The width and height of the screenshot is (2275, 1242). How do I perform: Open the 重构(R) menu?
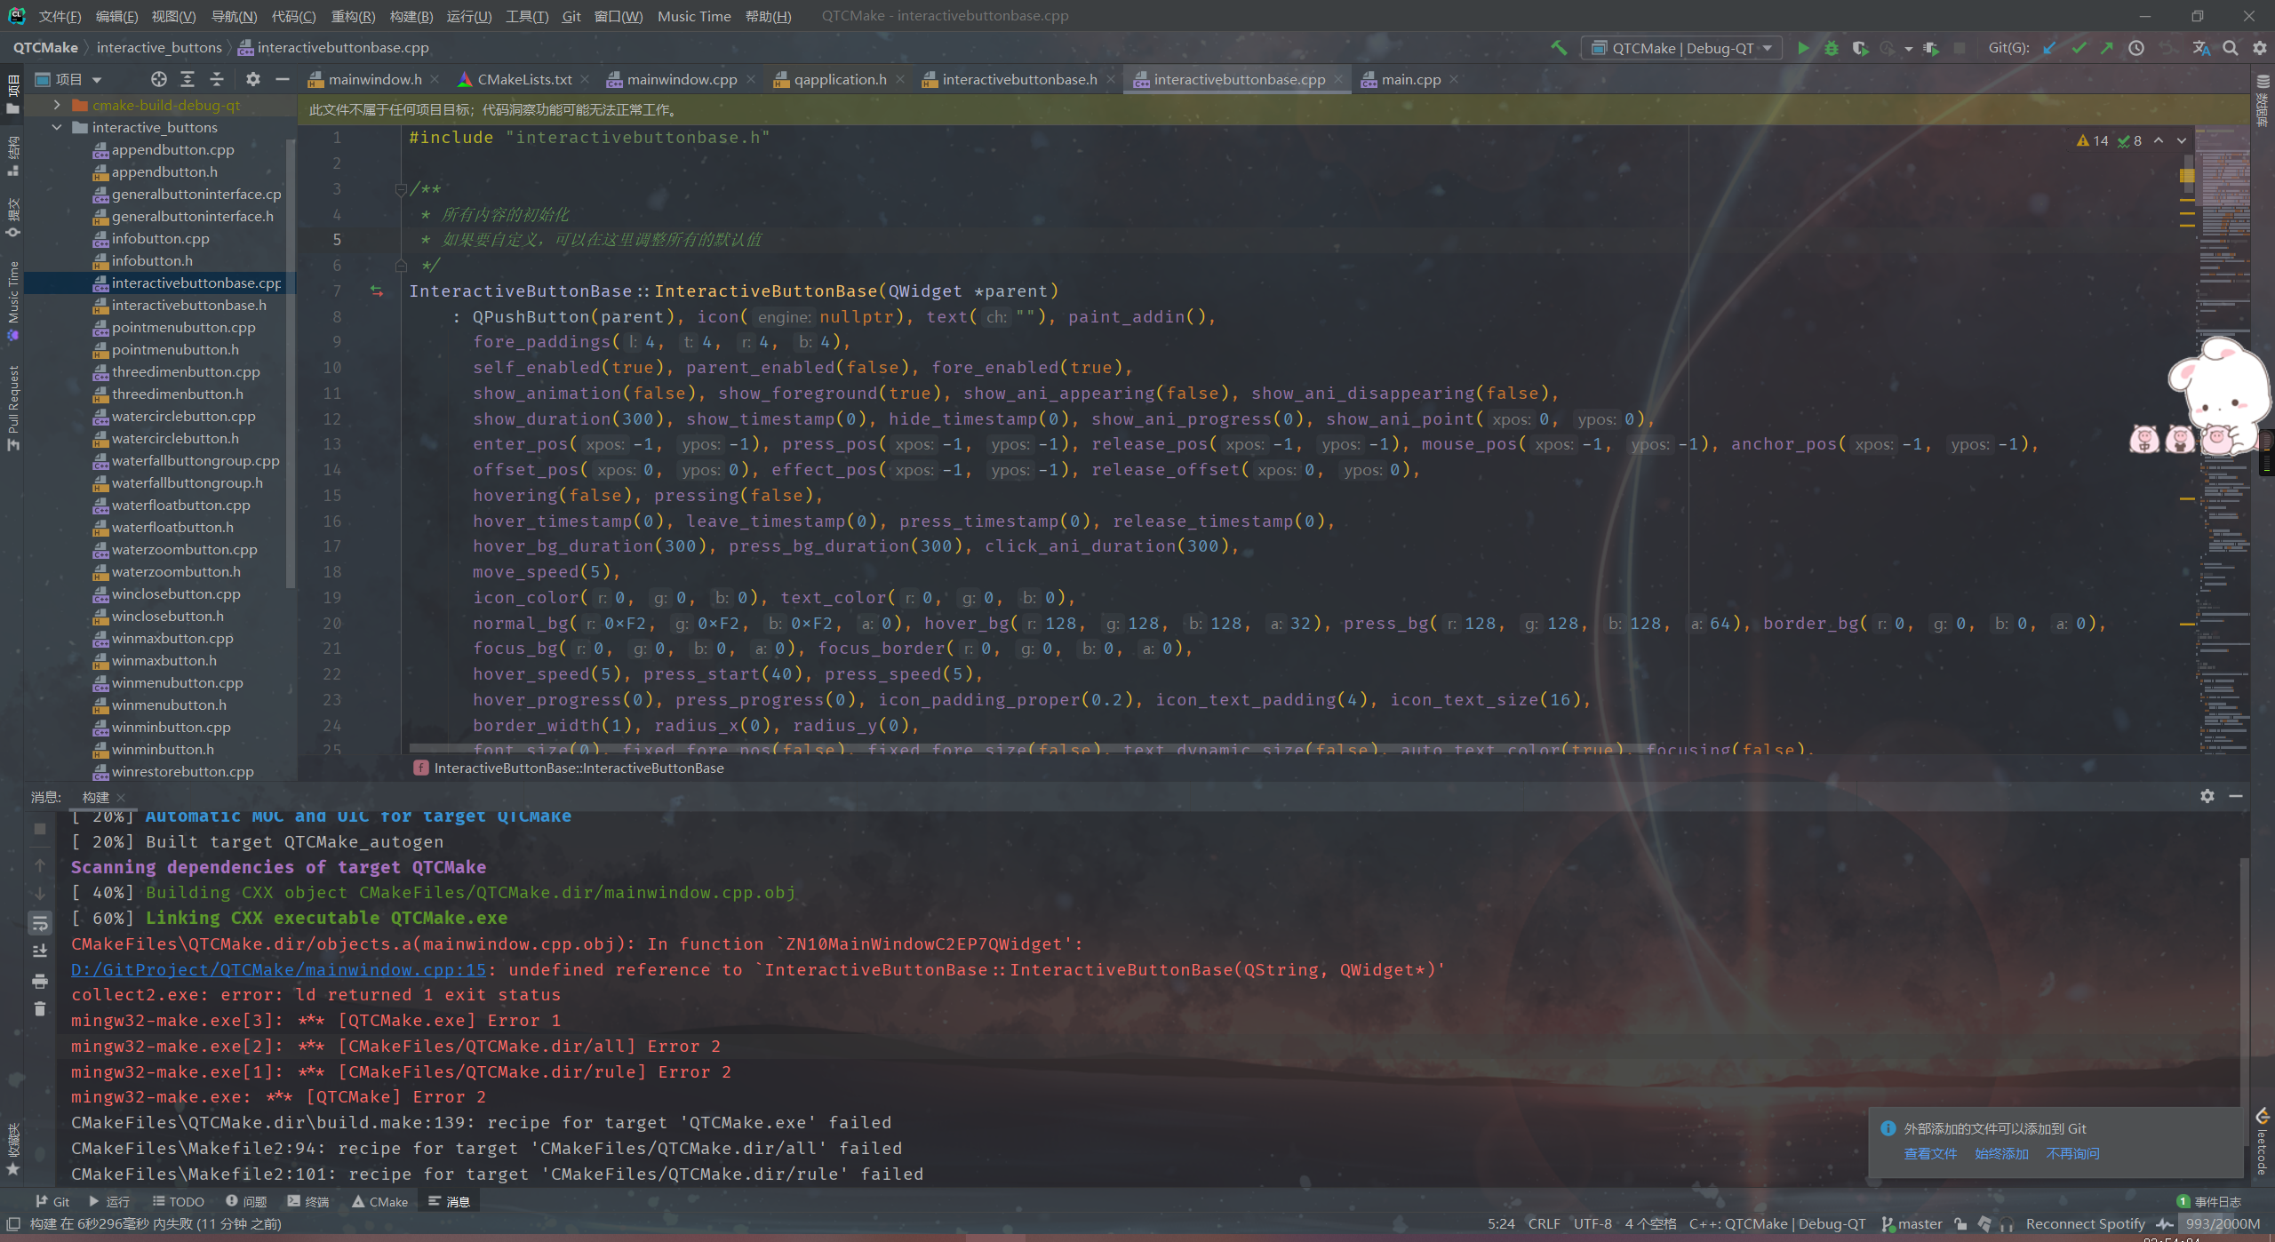click(x=353, y=16)
